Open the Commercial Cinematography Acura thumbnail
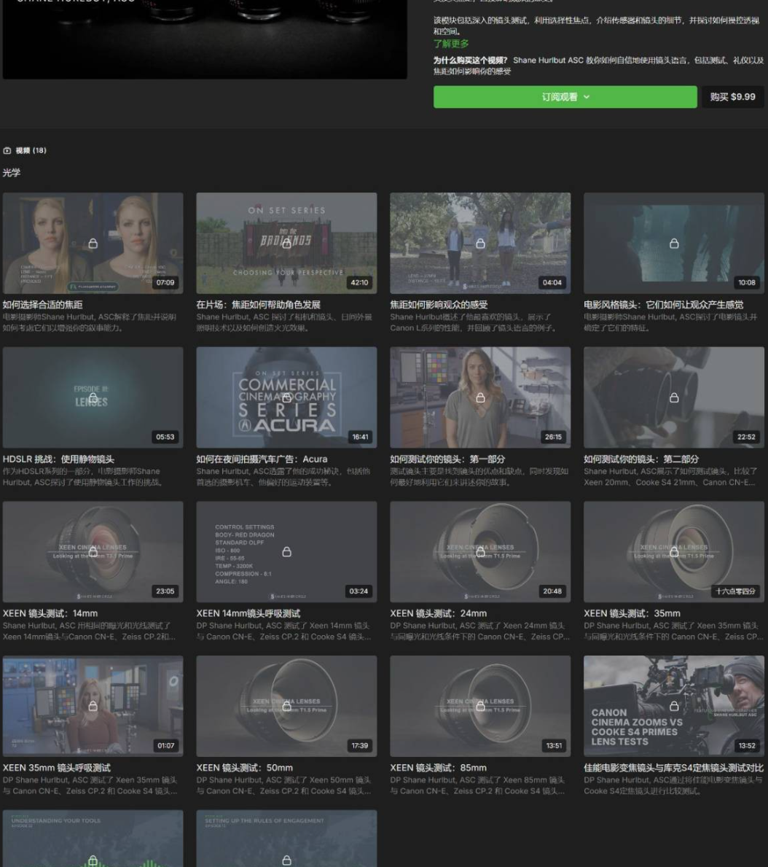768x867 pixels. (287, 397)
